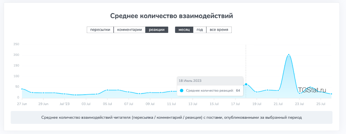
Task: Click the chart title Среднее количество взаимодействий
Action: pos(171,16)
